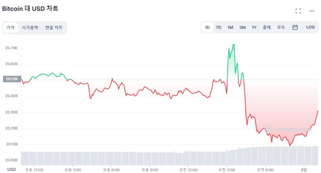Select the 3M time range

pos(242,27)
